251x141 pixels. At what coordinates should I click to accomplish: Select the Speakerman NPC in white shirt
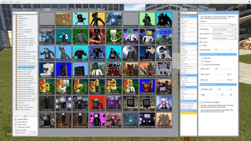97,70
